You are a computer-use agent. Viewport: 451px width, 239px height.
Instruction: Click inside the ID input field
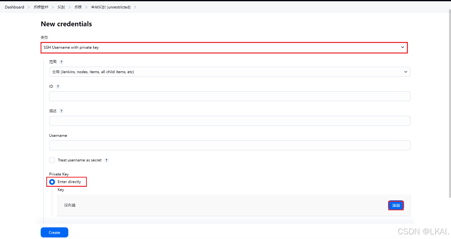pos(229,96)
